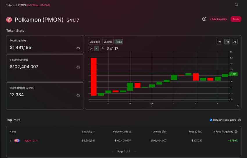Click the large red first candlestick
Screen dimensions: 247x158
(x=94, y=77)
